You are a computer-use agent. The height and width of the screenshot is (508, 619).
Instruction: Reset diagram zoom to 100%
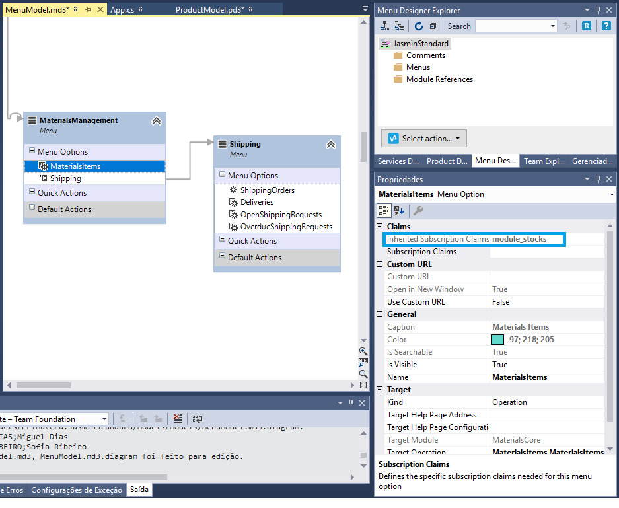pyautogui.click(x=363, y=362)
